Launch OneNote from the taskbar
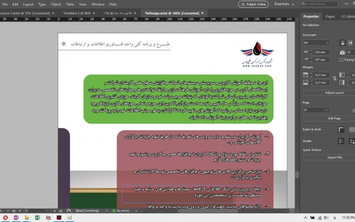The height and width of the screenshot is (222, 355). tap(16, 218)
